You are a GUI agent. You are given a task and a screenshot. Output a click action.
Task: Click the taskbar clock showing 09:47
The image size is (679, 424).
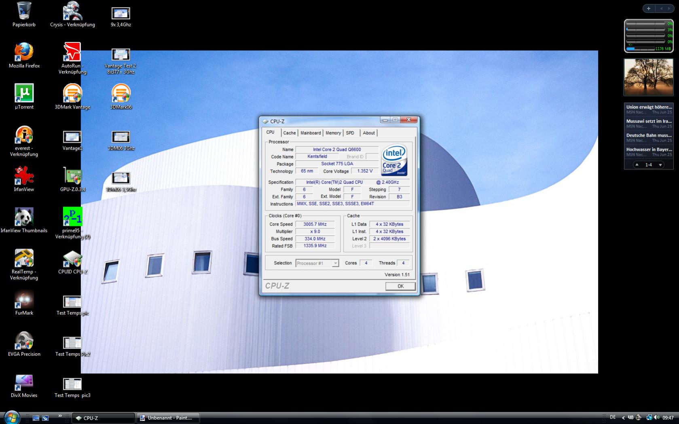click(668, 418)
